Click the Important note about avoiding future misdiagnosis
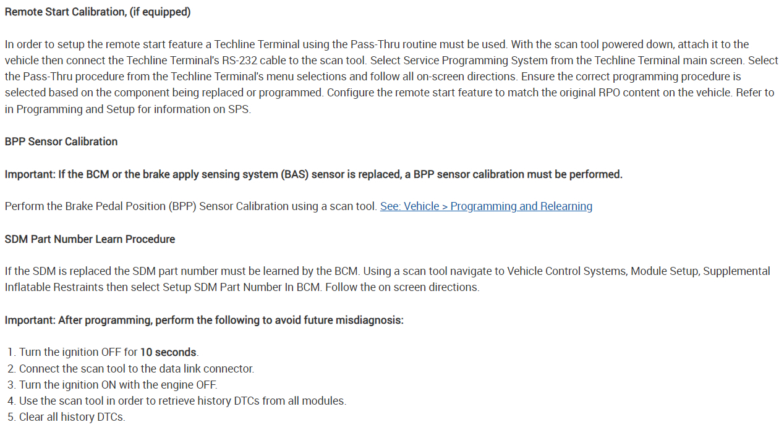This screenshot has height=430, width=779. [x=204, y=320]
